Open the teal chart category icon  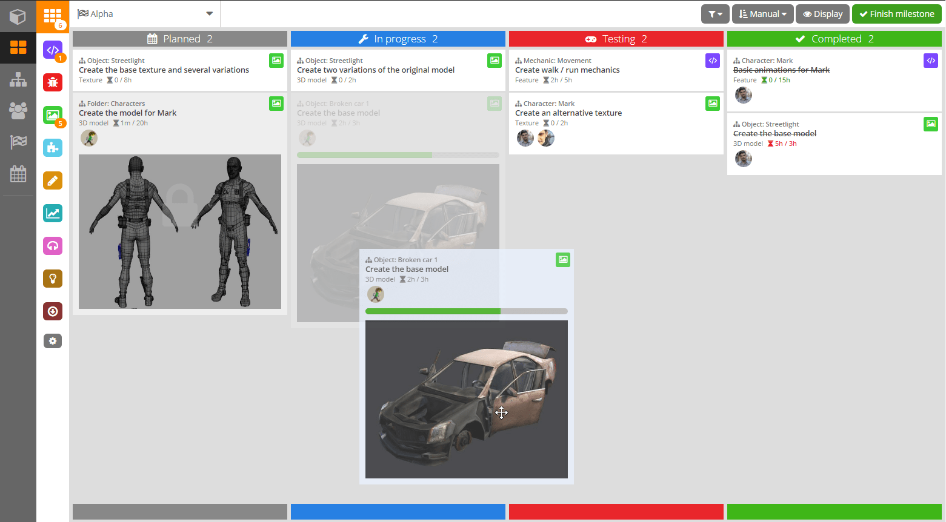coord(53,213)
